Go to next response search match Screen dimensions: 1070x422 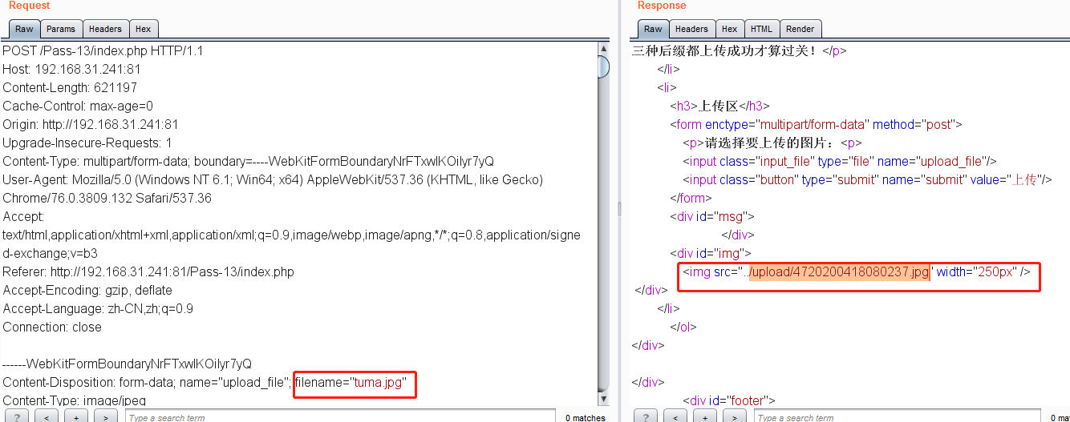[734, 416]
